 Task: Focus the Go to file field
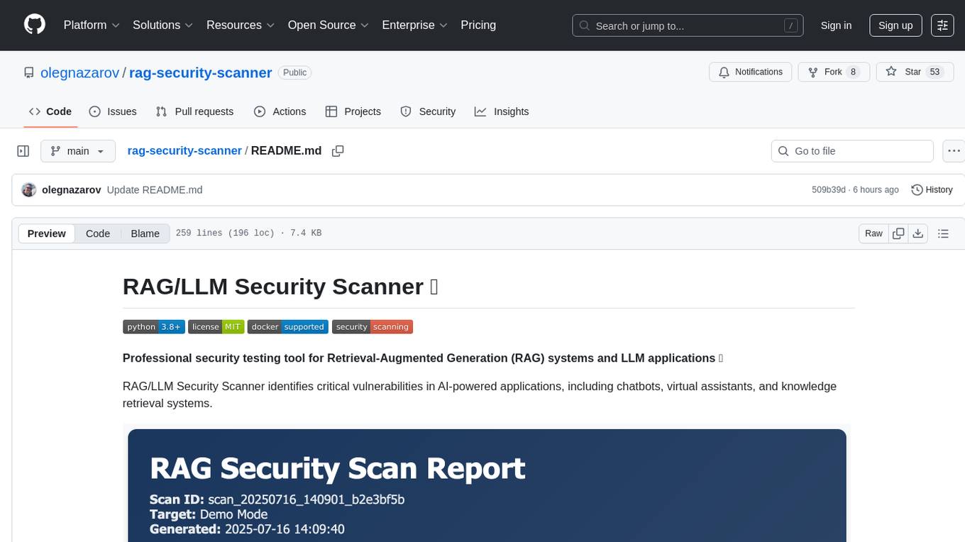(x=852, y=151)
